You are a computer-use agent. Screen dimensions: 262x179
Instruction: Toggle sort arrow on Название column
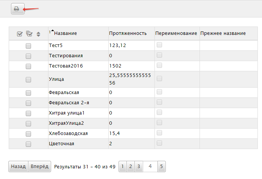coord(53,31)
